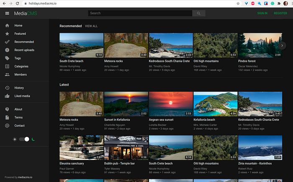
Task: Open the Liked media link text
Action: pos(22,96)
